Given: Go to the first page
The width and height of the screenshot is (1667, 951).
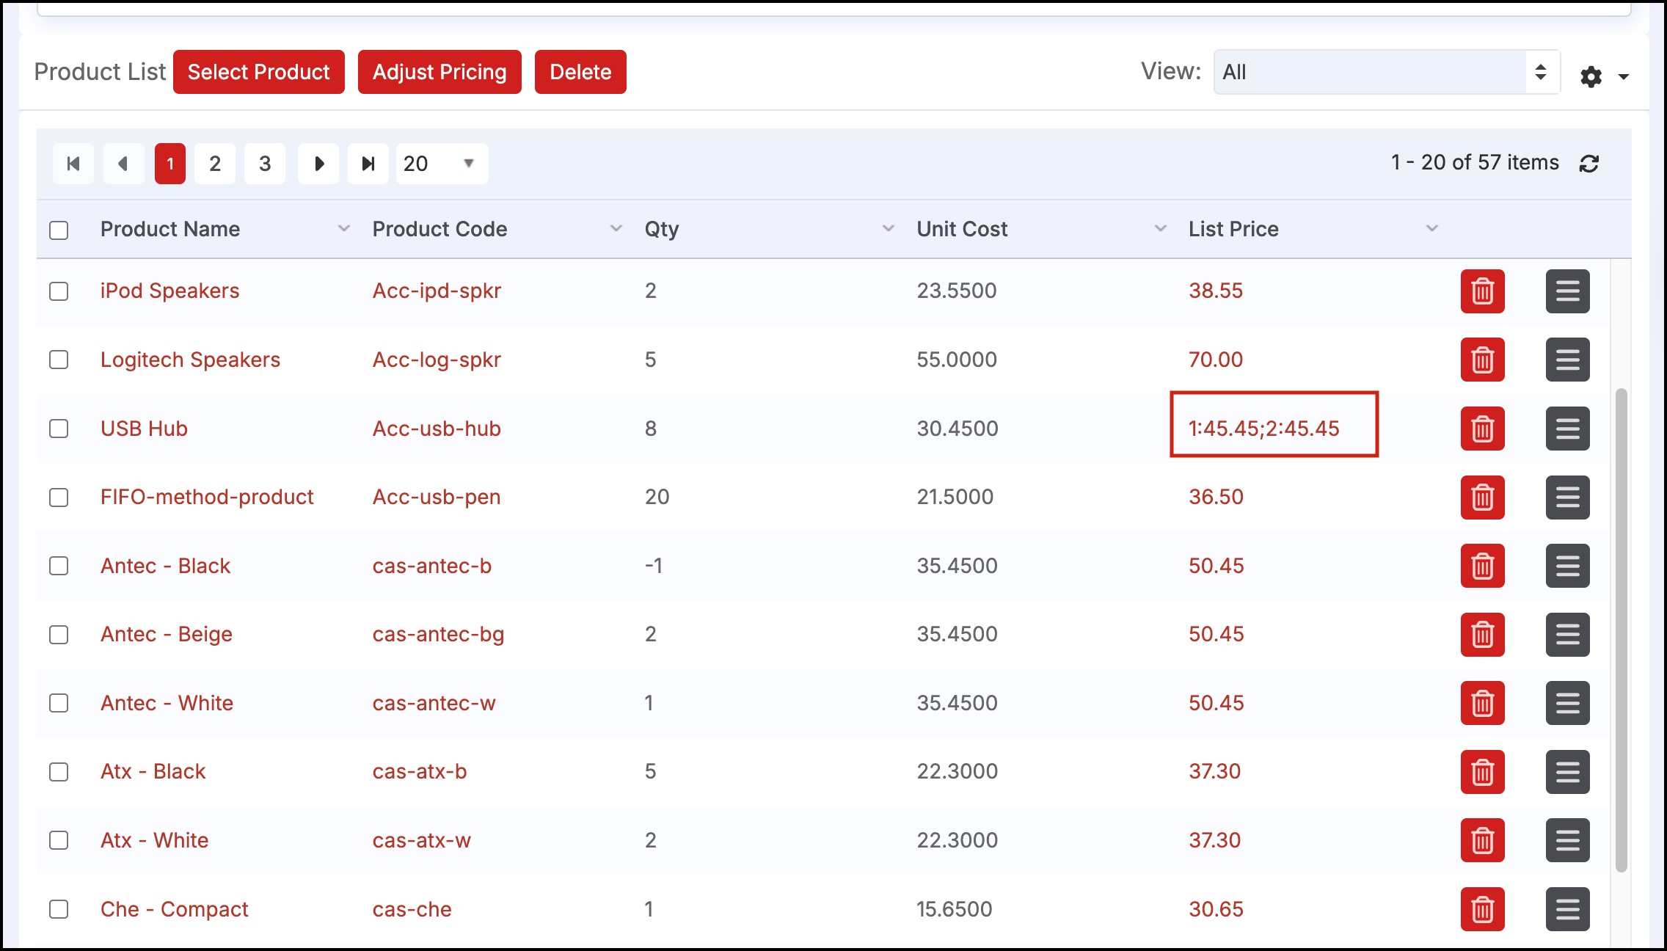Looking at the screenshot, I should pos(73,164).
